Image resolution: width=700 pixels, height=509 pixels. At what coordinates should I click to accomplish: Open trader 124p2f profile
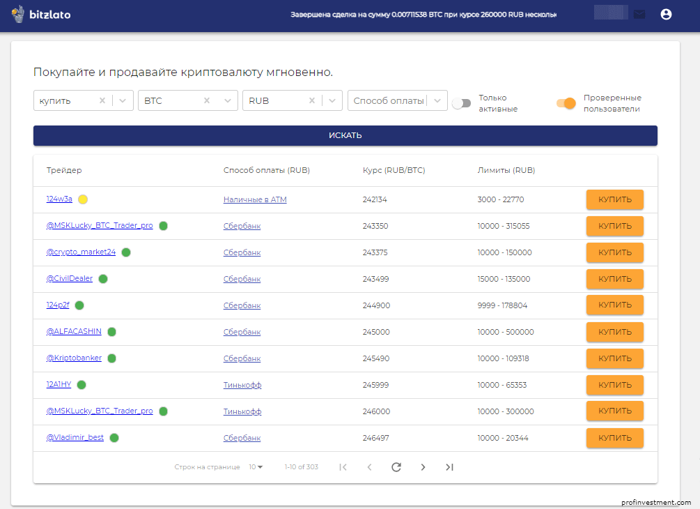58,305
